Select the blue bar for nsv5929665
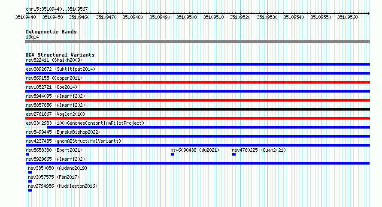This screenshot has height=207, width=382. coord(197,163)
